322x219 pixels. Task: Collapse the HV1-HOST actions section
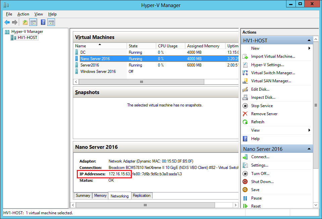(x=309, y=41)
